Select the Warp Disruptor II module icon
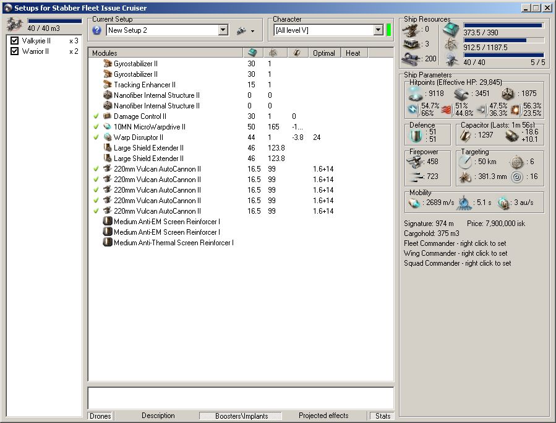The image size is (556, 423). tap(108, 137)
